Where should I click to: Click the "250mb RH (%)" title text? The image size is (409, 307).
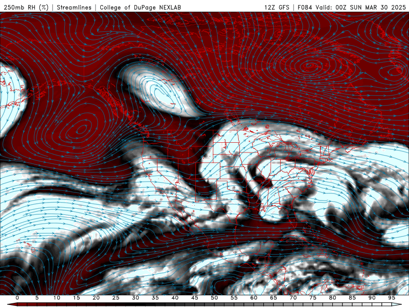[26, 7]
